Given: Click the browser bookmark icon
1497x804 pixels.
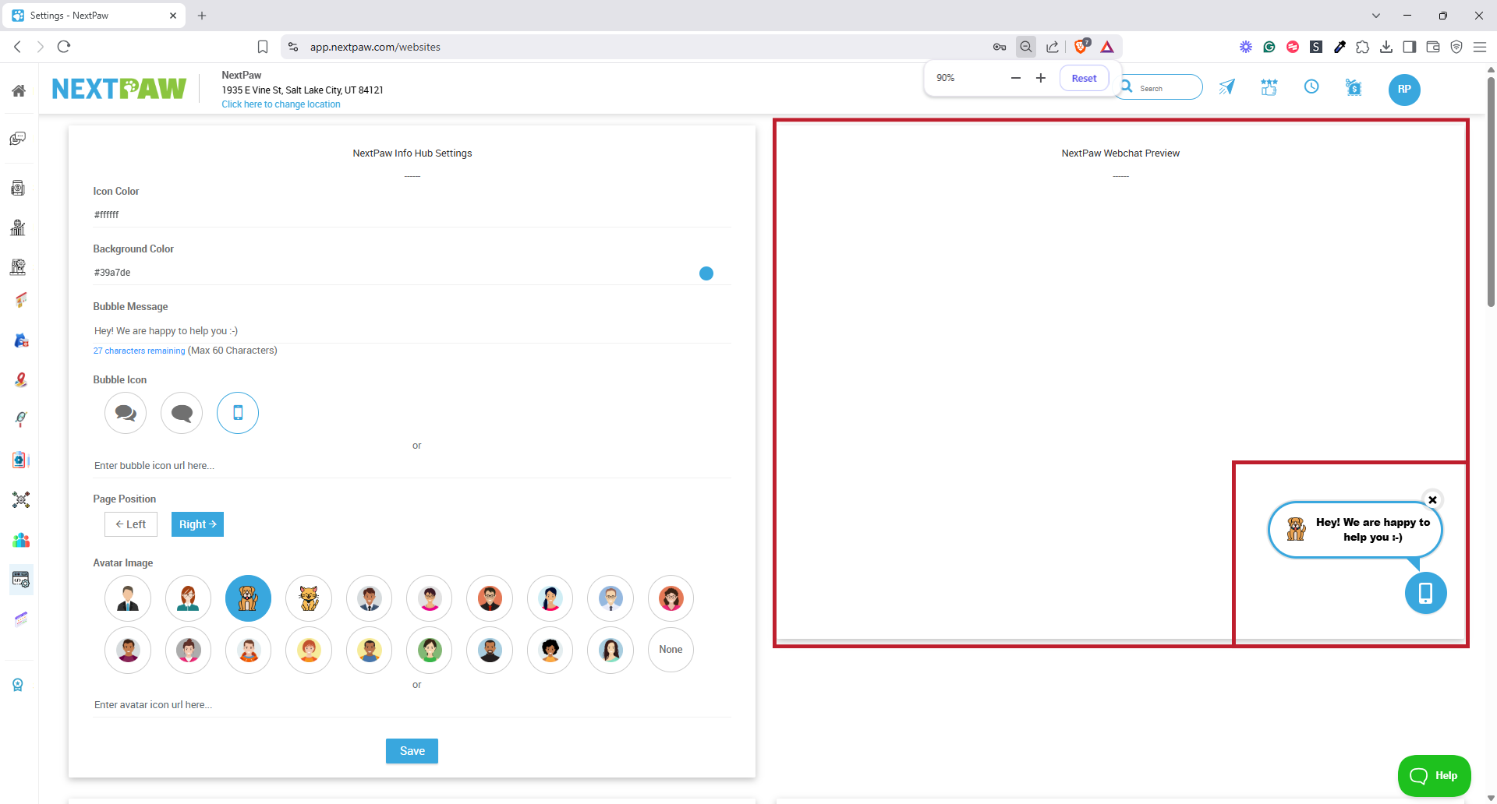Looking at the screenshot, I should (263, 47).
